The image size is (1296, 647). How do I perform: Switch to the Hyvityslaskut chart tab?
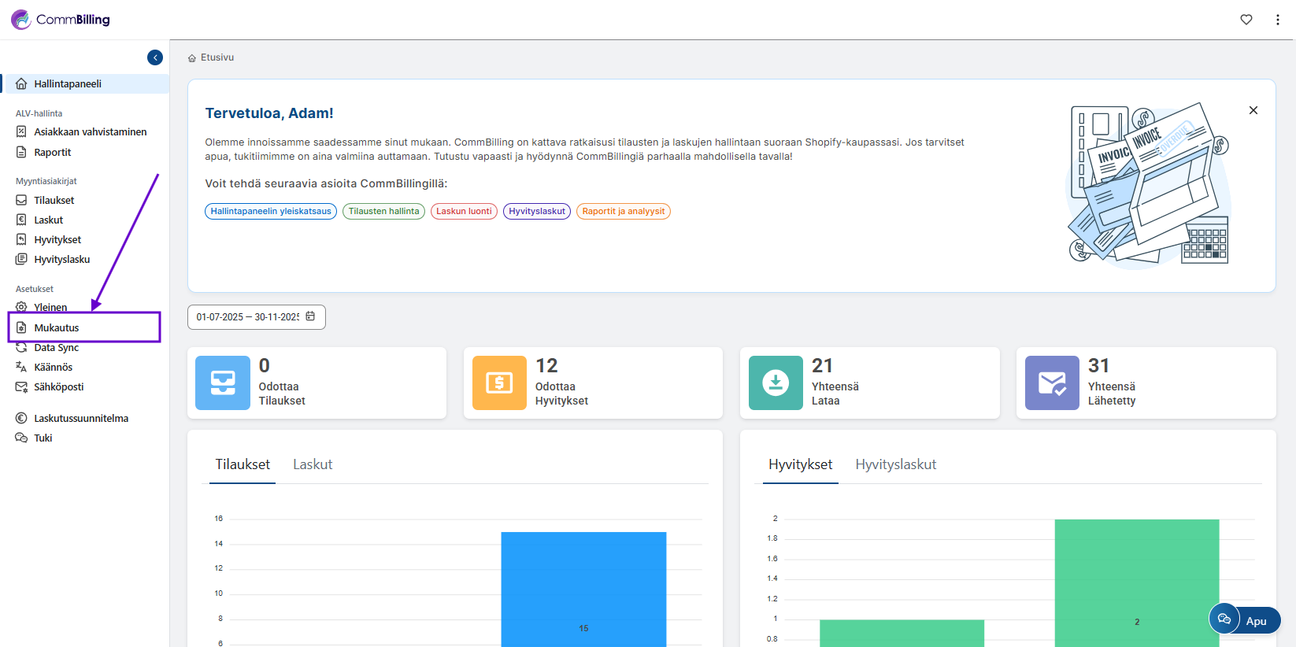click(x=895, y=464)
